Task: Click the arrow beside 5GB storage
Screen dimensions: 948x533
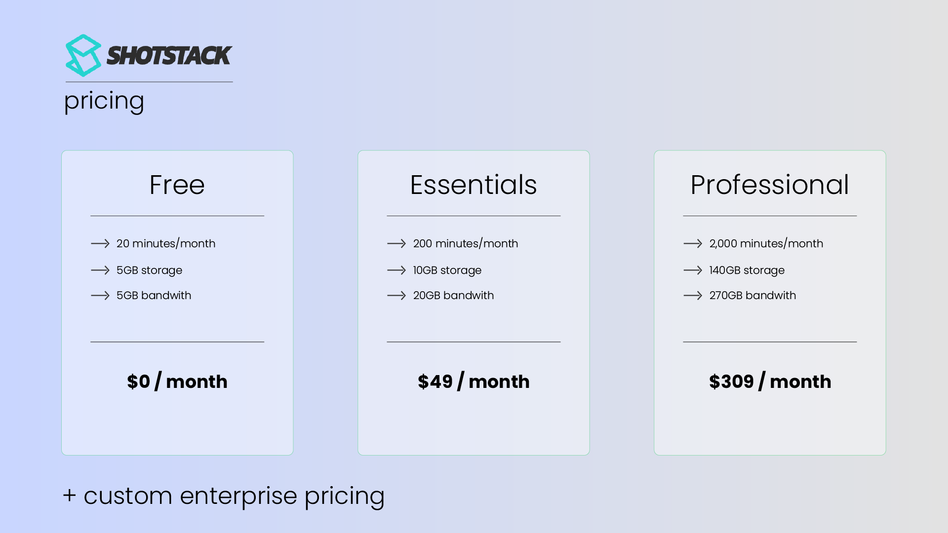Action: (100, 270)
